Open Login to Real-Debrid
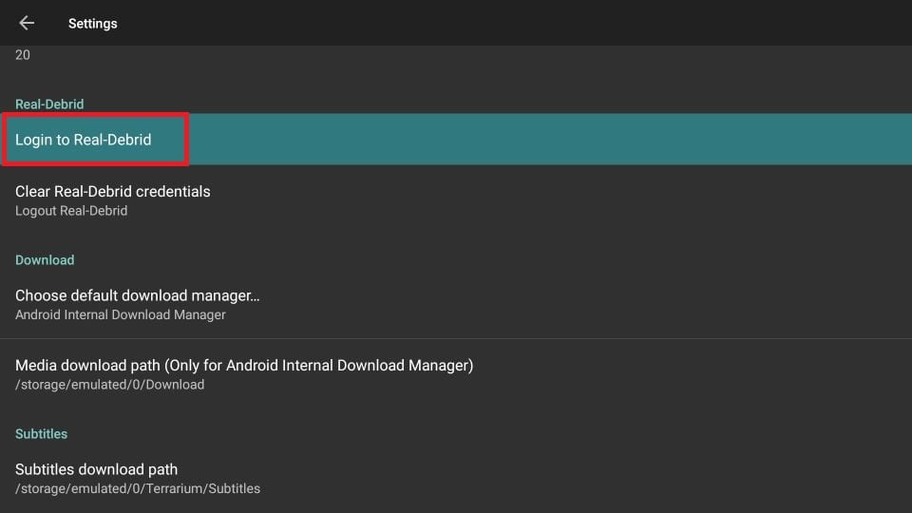This screenshot has height=513, width=912. point(456,140)
